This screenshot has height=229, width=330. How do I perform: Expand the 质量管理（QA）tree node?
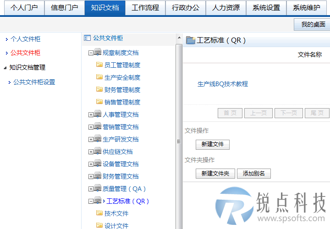[x=91, y=189]
